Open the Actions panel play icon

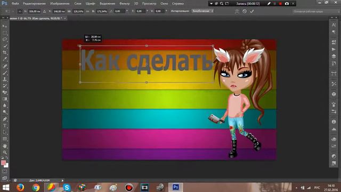pos(334,50)
